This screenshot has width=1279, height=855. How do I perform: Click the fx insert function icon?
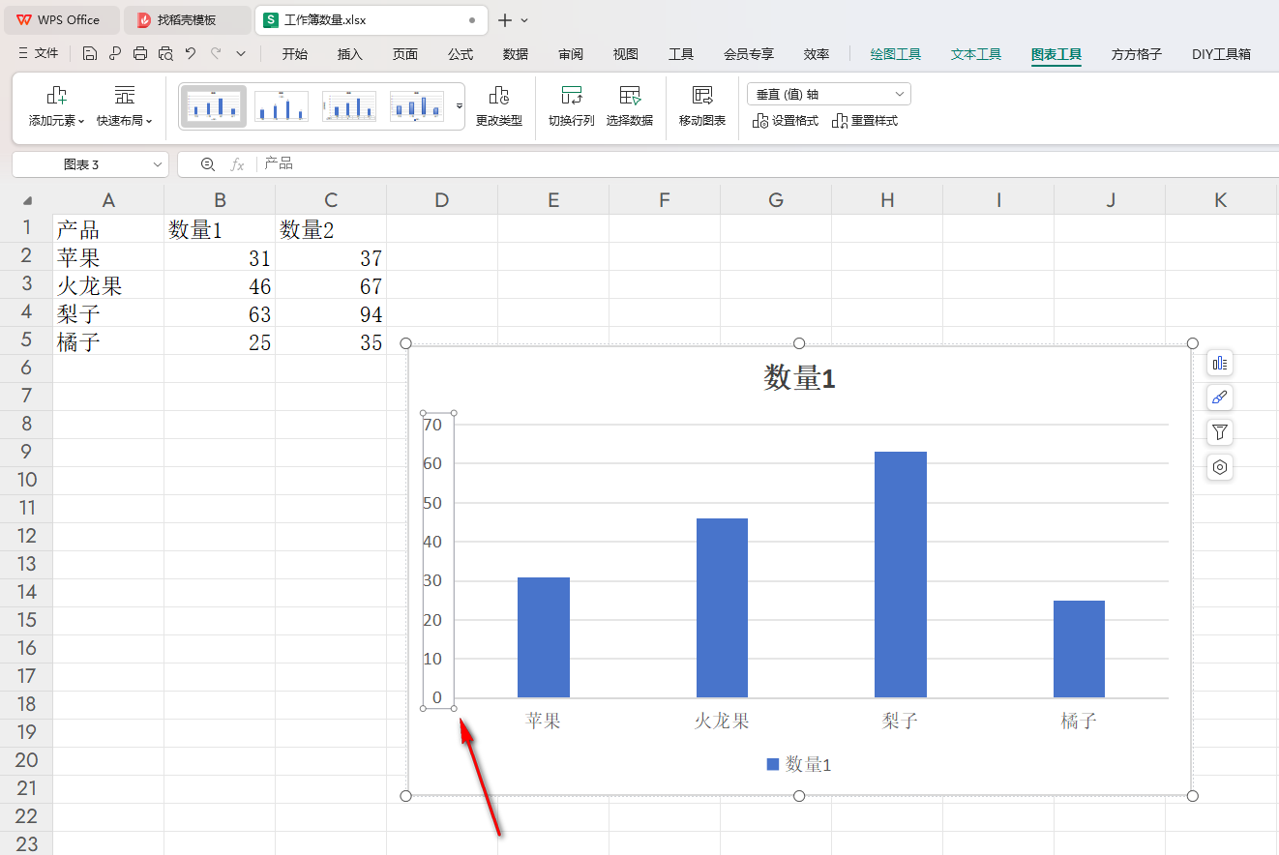coord(237,164)
